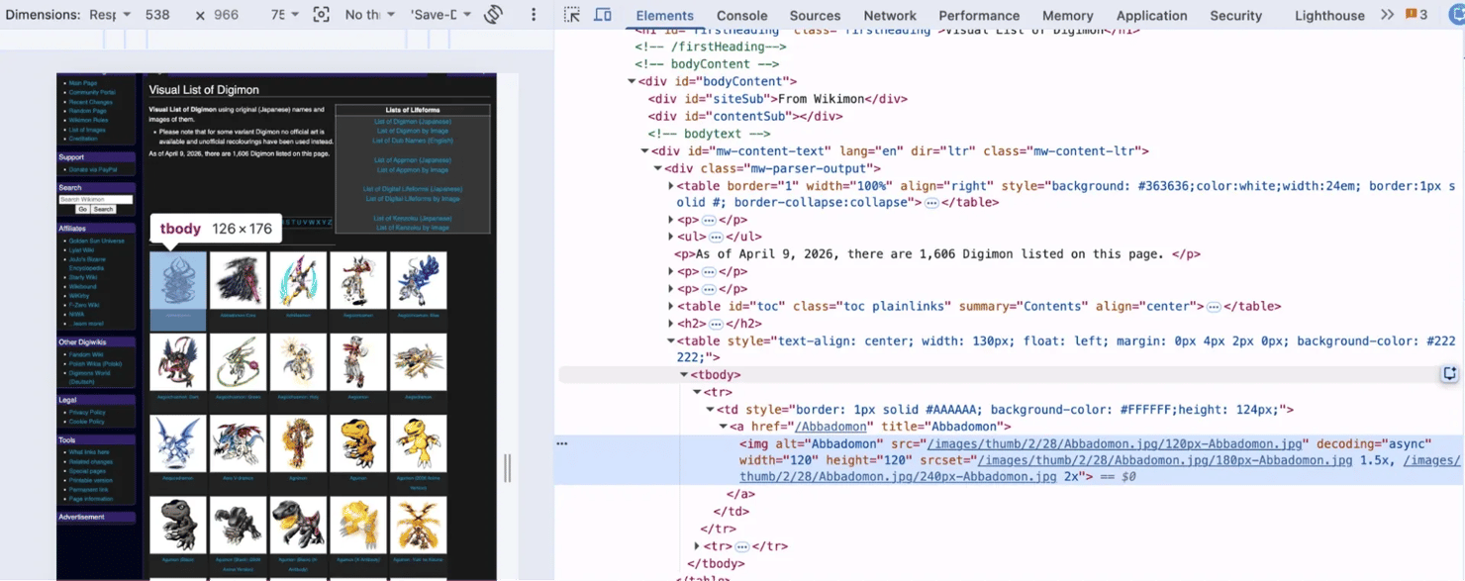Expand the table id=toc node

pyautogui.click(x=670, y=306)
